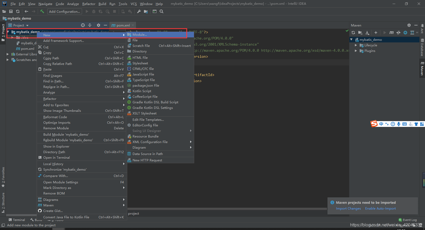
Task: Click the green Build Project hammer
Action: tap(42, 11)
